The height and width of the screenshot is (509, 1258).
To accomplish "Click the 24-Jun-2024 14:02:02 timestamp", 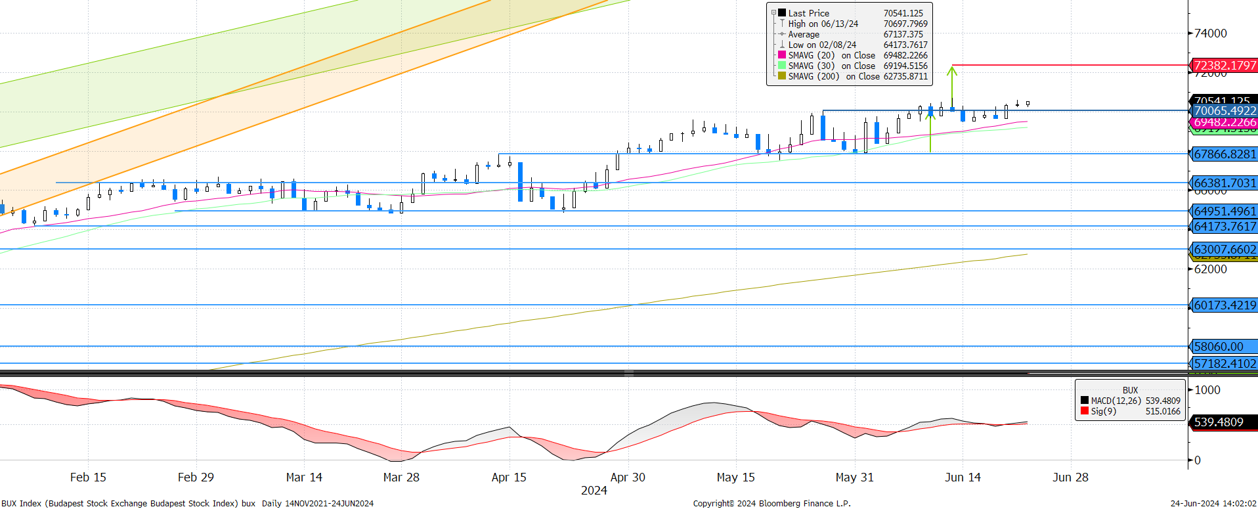I will pos(1213,504).
